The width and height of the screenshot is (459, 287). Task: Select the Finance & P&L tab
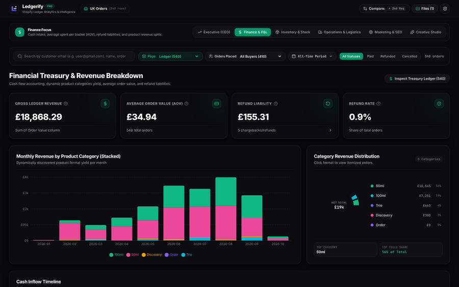coord(252,32)
